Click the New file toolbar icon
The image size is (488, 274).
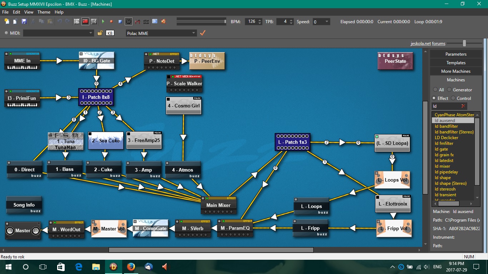tap(7, 21)
